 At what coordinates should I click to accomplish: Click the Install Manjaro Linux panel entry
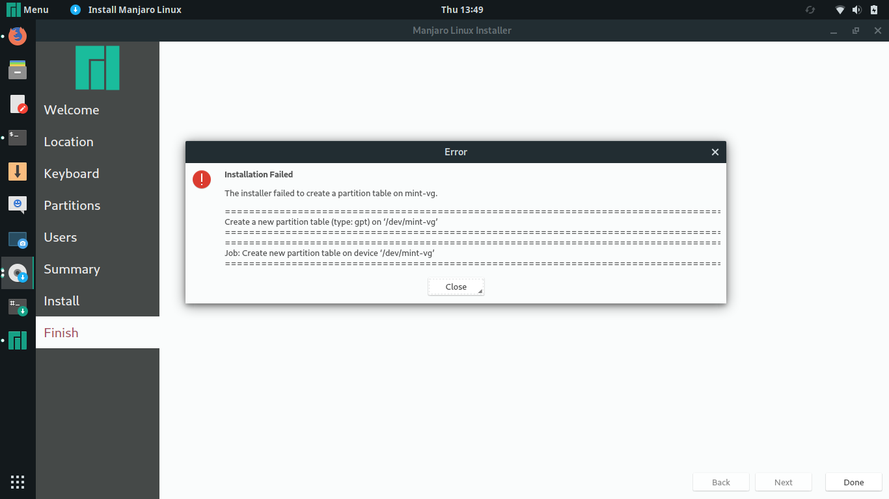(126, 10)
